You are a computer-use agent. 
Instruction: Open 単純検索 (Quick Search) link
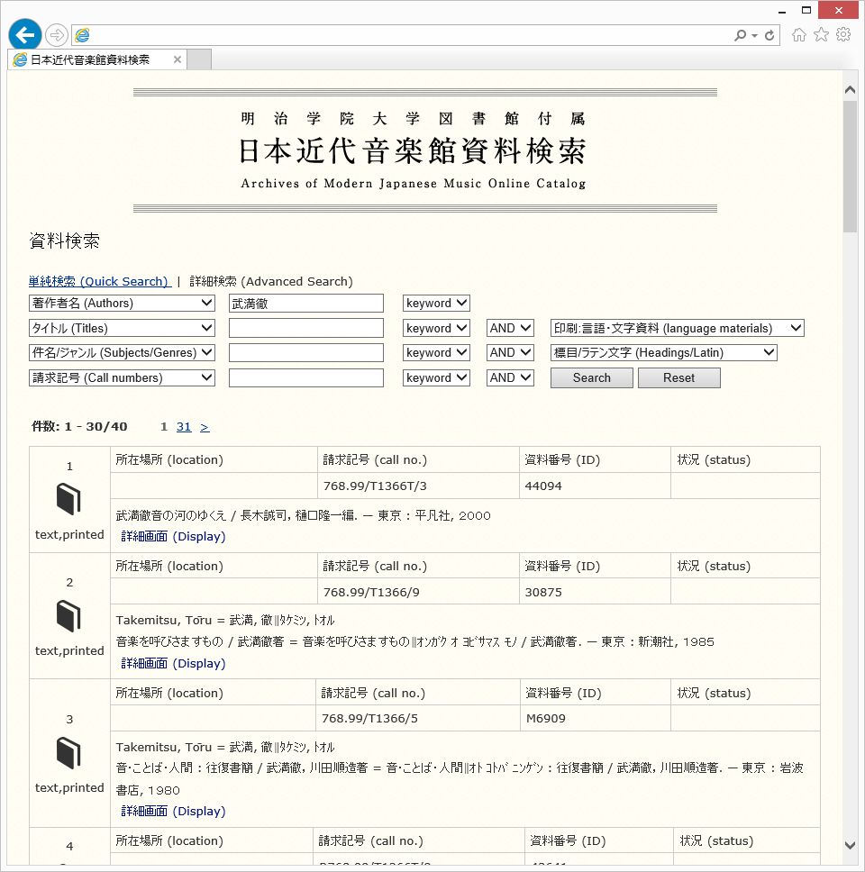[x=99, y=281]
